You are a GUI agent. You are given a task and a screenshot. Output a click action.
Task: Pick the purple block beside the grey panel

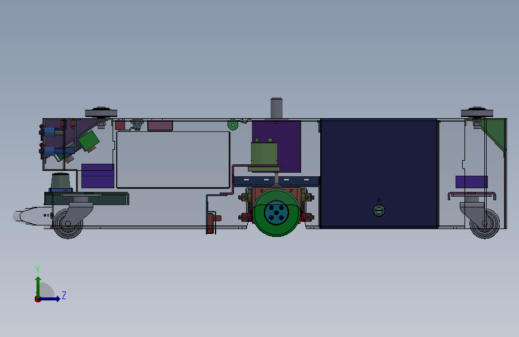[98, 176]
